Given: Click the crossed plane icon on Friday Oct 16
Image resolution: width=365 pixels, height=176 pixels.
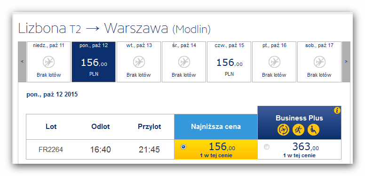Looking at the screenshot, I should 274,62.
